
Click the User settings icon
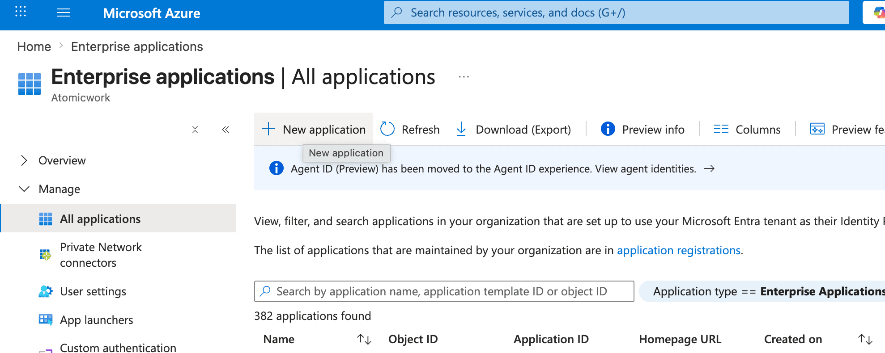(46, 291)
